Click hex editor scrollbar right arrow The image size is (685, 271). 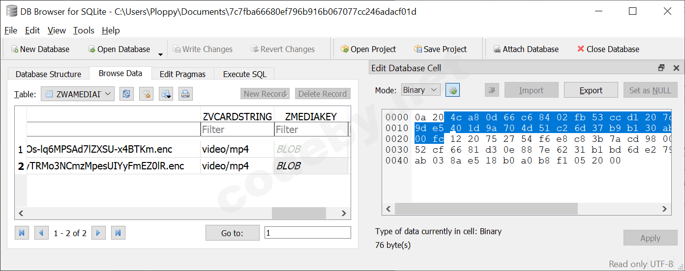tap(665, 209)
